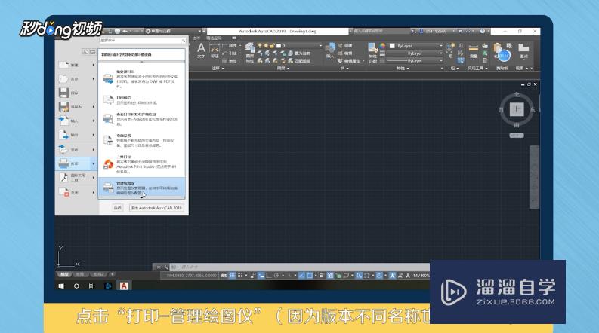Click the application menu search field
Image resolution: width=599 pixels, height=333 pixels.
[143, 41]
